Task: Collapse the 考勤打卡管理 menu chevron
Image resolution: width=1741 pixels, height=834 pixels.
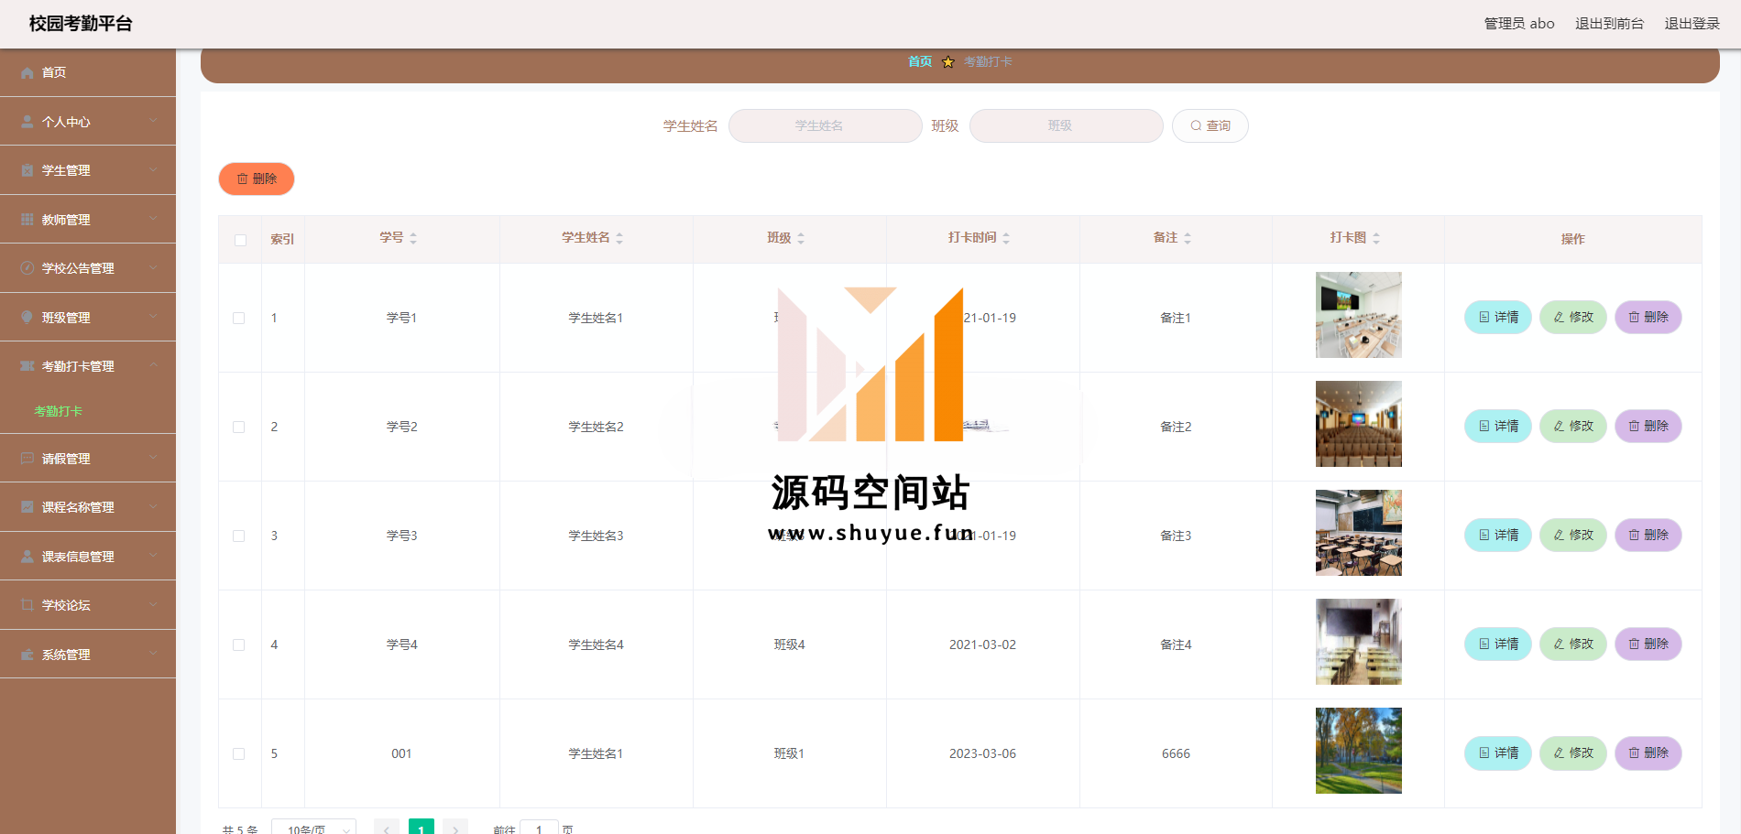Action: pos(153,365)
